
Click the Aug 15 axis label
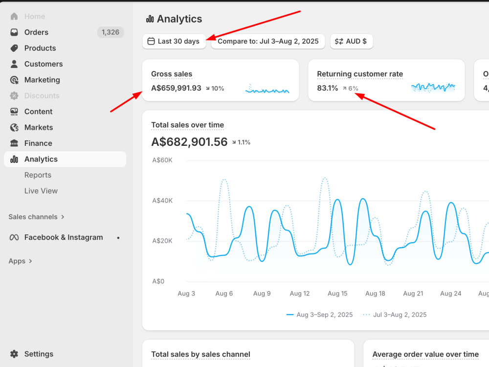pos(337,293)
